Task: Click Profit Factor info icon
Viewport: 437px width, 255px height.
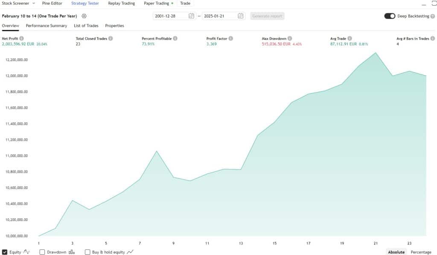Action: 231,38
